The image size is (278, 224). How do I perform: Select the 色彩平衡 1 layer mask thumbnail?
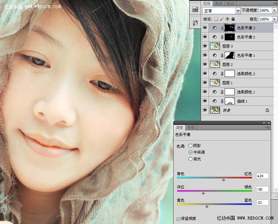pyautogui.click(x=230, y=55)
